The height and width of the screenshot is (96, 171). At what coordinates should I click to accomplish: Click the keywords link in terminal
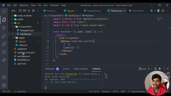72,74
